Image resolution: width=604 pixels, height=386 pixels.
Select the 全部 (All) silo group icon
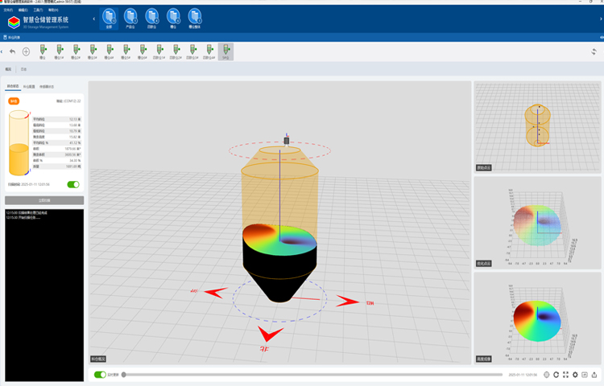pos(110,18)
